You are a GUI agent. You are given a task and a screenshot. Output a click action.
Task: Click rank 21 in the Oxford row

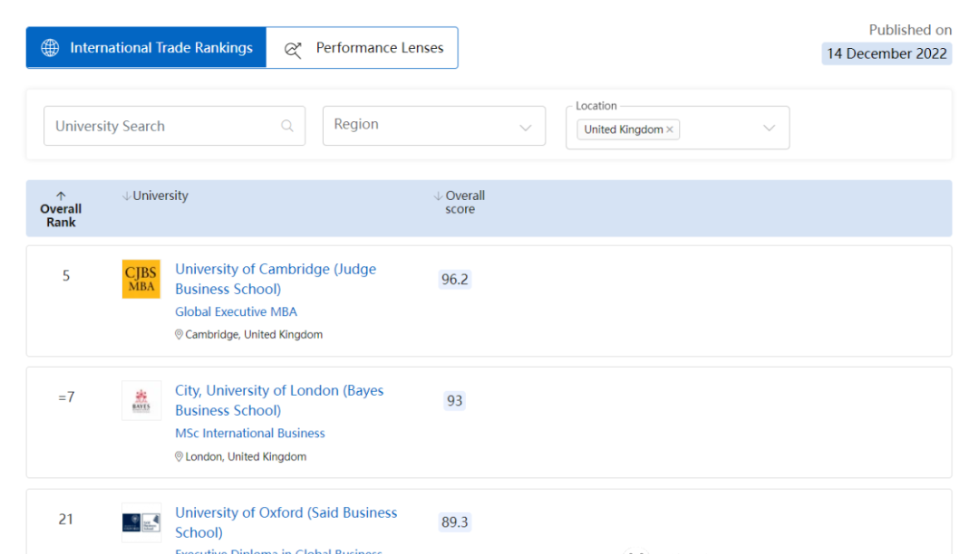(66, 519)
